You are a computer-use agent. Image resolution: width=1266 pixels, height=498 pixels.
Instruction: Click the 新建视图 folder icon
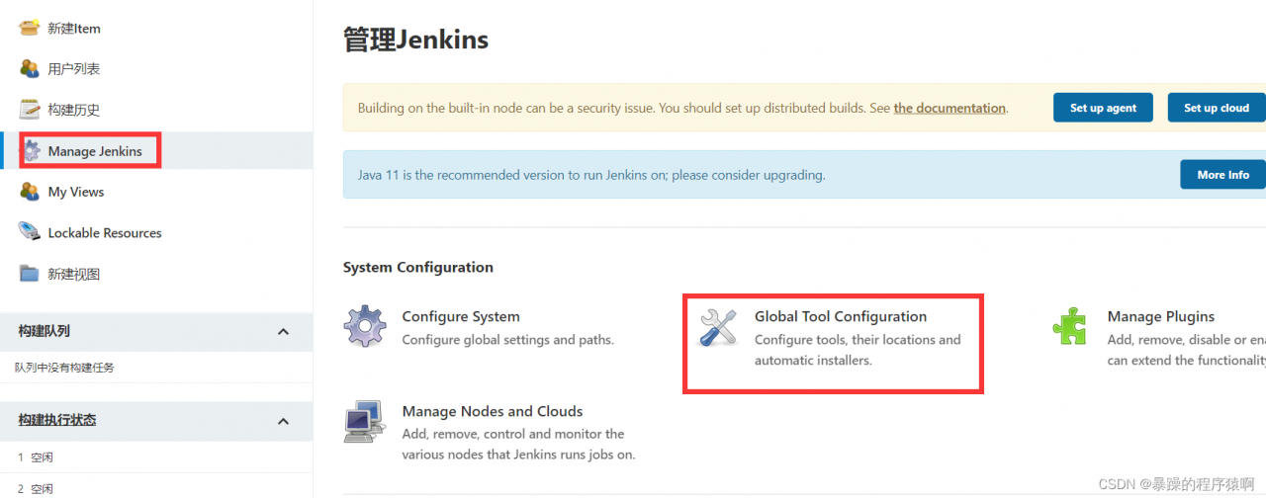click(30, 274)
